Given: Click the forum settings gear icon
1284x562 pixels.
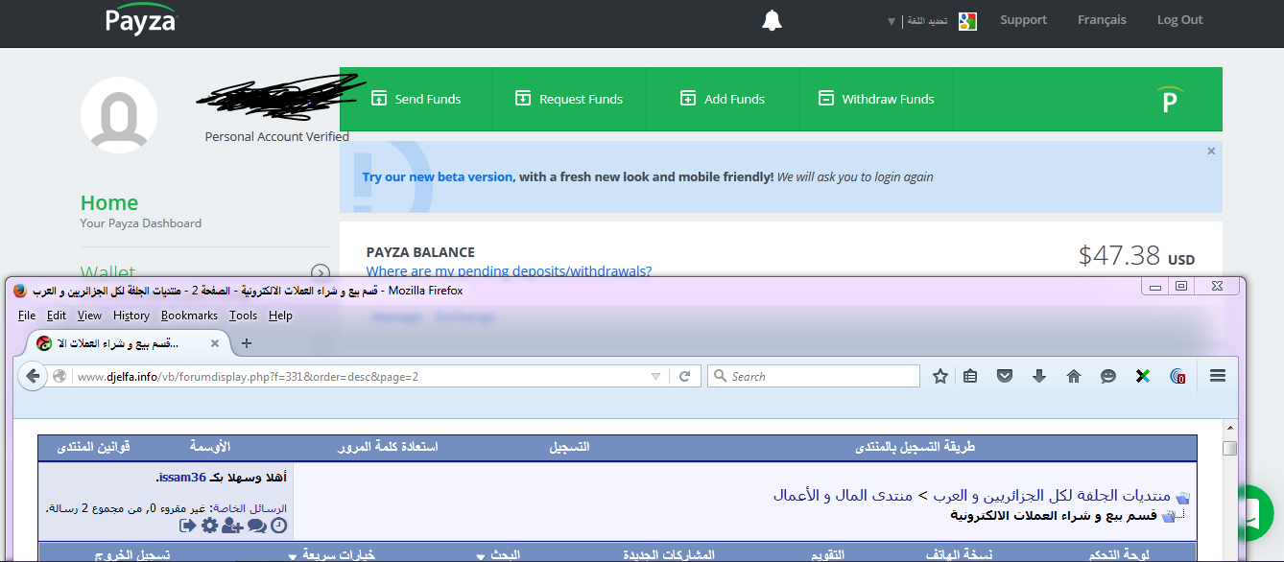Looking at the screenshot, I should (209, 526).
